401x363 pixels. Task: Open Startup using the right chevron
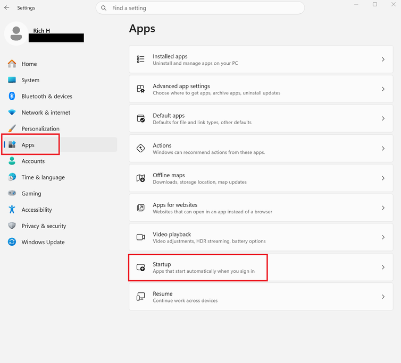tap(383, 267)
